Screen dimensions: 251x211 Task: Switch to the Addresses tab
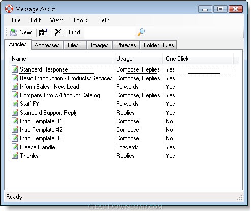(47, 45)
